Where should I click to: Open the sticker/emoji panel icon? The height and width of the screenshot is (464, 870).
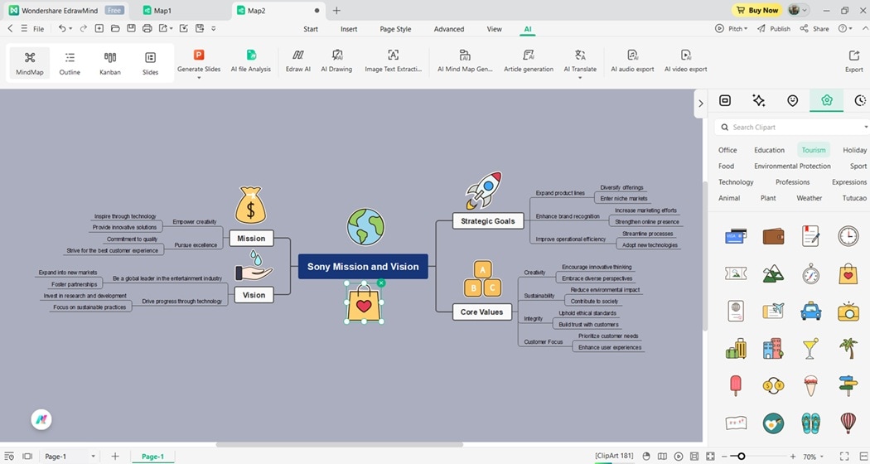click(792, 100)
